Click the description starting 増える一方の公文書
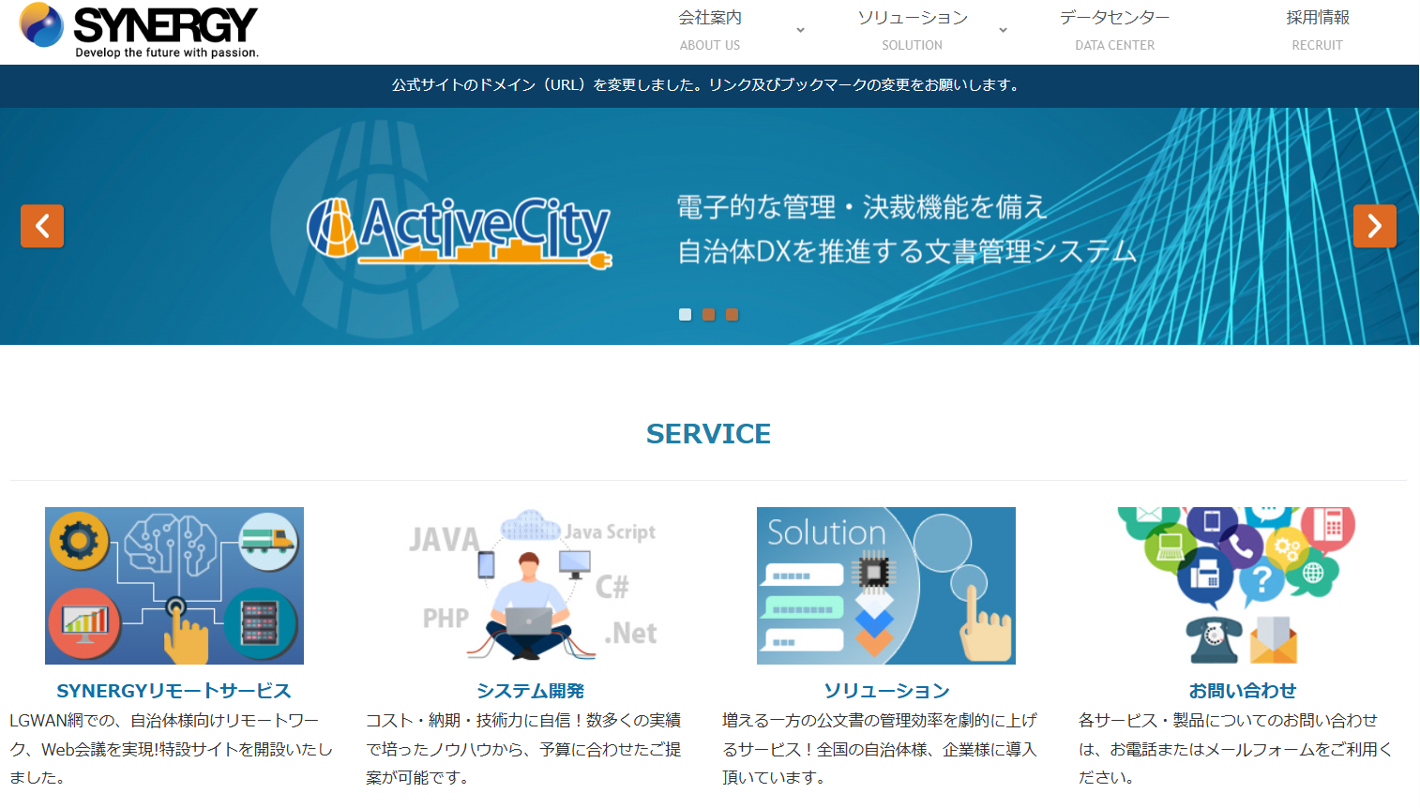This screenshot has height=808, width=1420. [880, 749]
